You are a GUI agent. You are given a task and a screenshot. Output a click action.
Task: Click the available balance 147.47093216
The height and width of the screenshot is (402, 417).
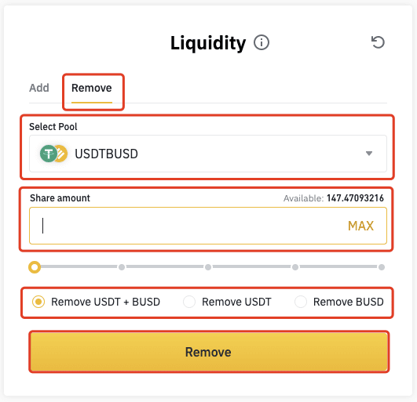click(x=355, y=198)
